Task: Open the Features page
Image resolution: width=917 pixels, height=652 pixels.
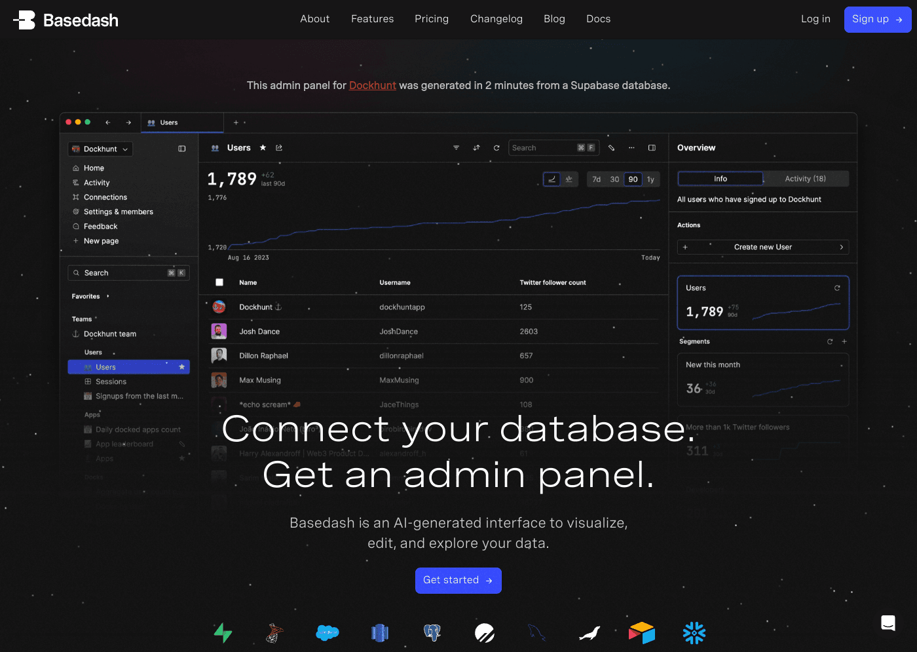Action: point(372,19)
